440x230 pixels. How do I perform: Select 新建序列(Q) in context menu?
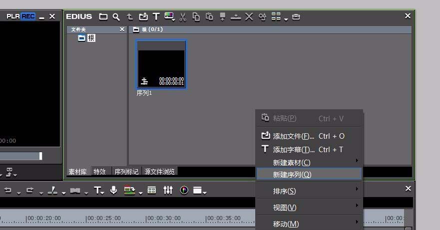309,174
